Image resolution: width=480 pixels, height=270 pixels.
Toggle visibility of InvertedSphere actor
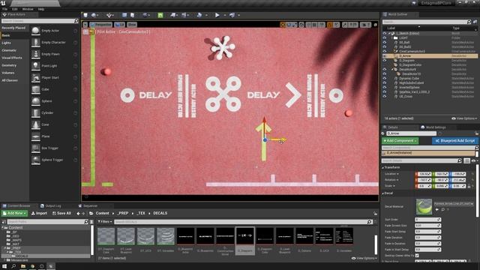coord(385,87)
